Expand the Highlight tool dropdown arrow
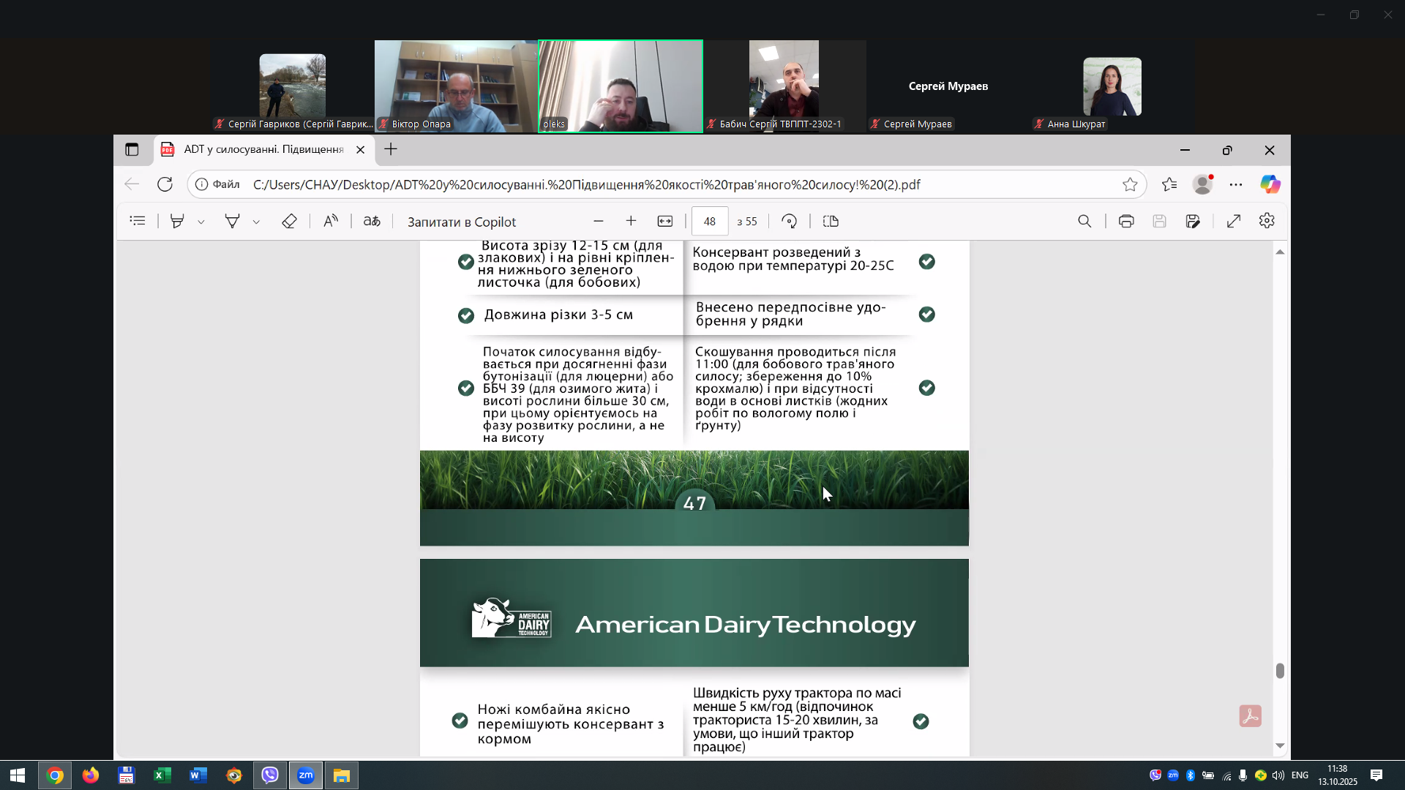 click(x=201, y=222)
